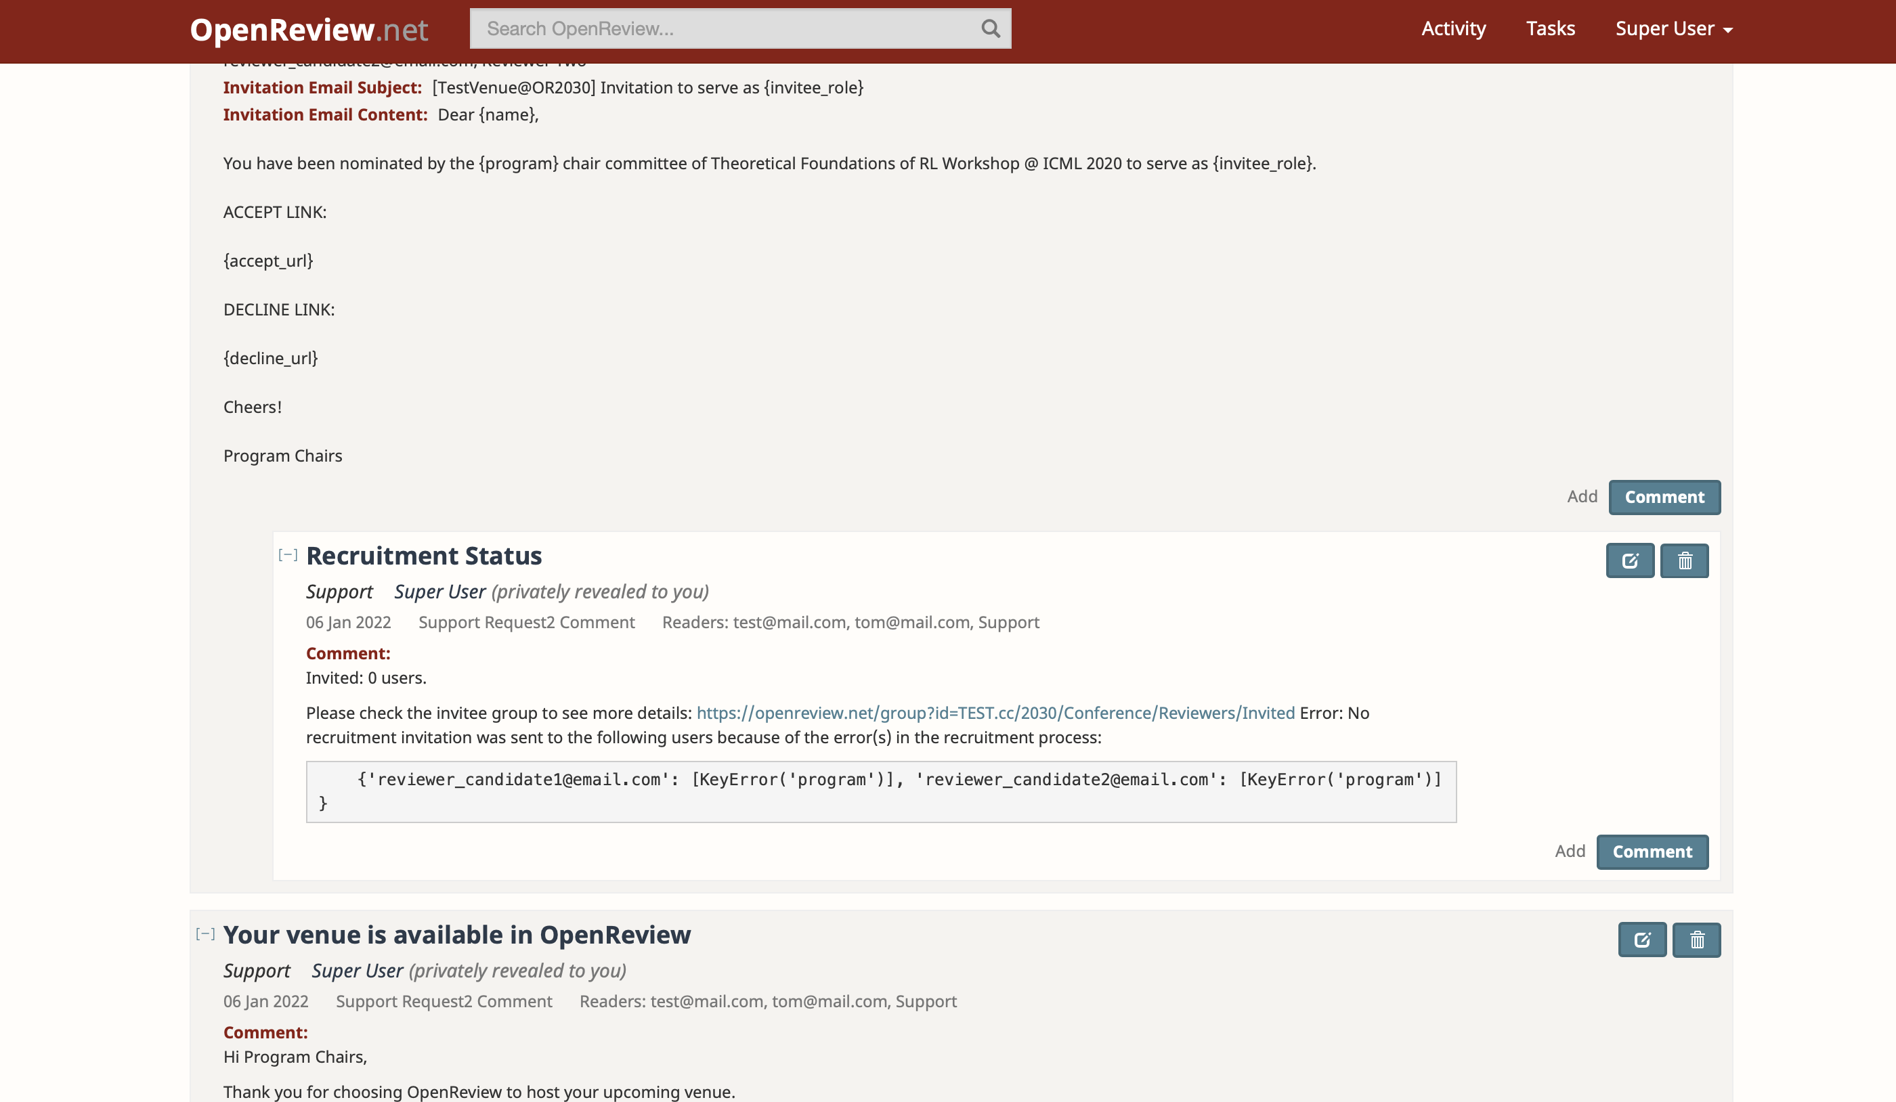Screen dimensions: 1896x1102
Task: Click the search magnifying glass icon
Action: [989, 28]
